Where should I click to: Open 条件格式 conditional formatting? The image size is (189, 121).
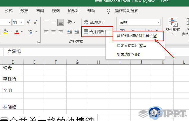(x=173, y=25)
